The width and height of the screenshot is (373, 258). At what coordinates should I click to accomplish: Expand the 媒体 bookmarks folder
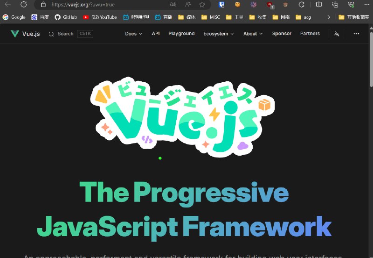pos(187,17)
